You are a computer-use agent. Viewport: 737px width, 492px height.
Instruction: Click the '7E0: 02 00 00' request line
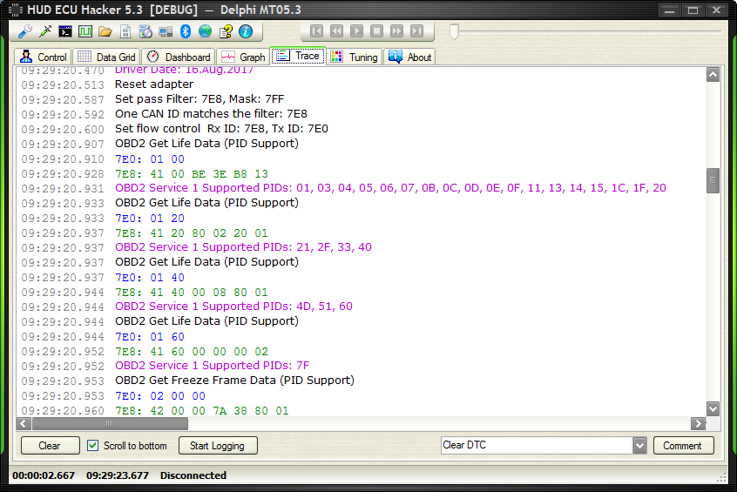[x=160, y=395]
